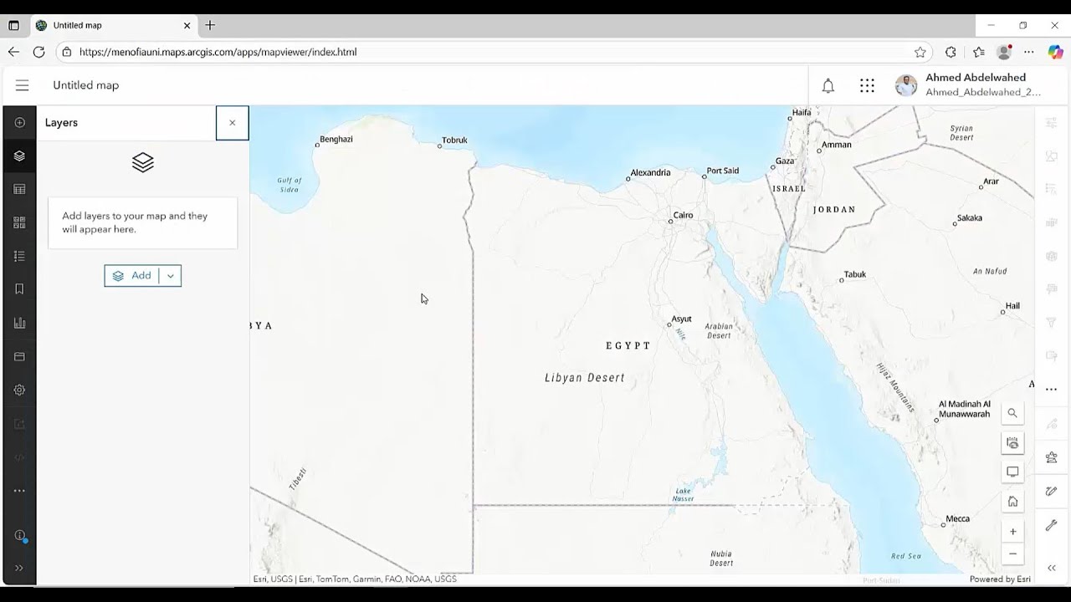Open a new browser tab
This screenshot has height=602, width=1071.
210,25
